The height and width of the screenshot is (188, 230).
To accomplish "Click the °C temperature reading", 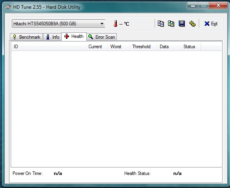I will pos(124,24).
